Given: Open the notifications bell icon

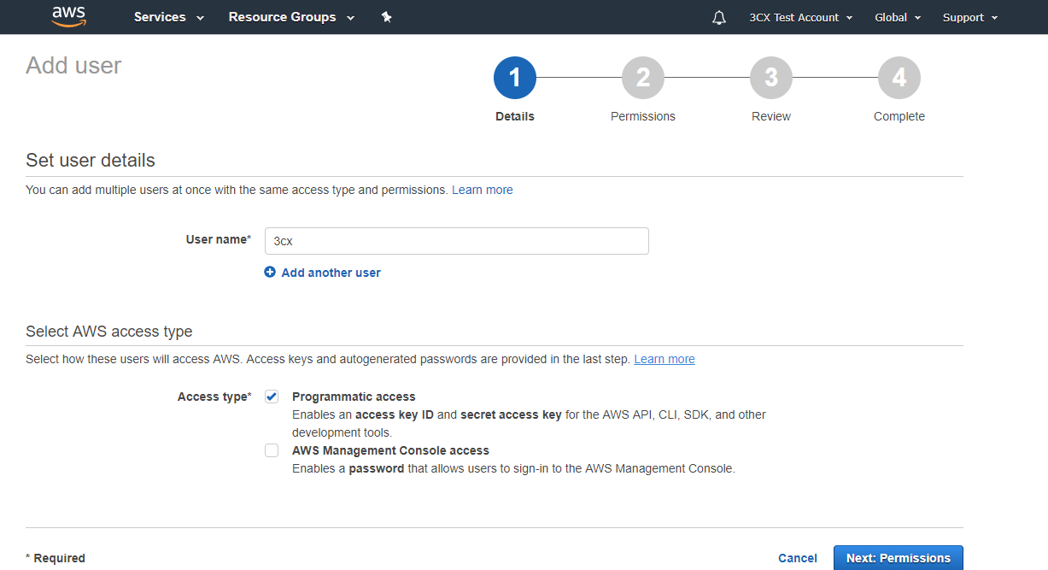Looking at the screenshot, I should pyautogui.click(x=719, y=17).
